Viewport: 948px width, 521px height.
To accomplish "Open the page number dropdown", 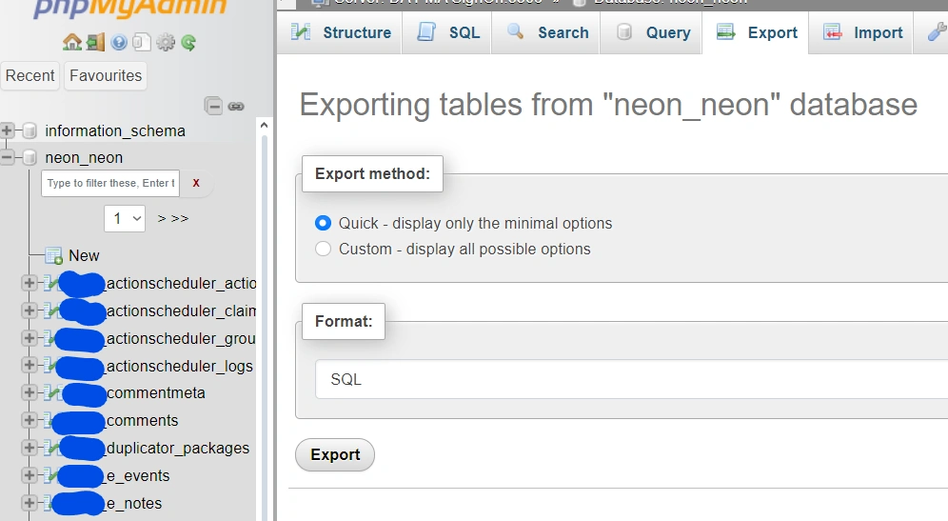I will coord(124,218).
